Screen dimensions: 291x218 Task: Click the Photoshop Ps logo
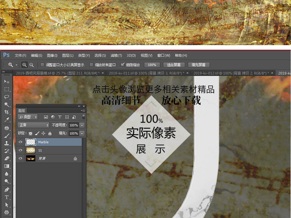(6, 55)
